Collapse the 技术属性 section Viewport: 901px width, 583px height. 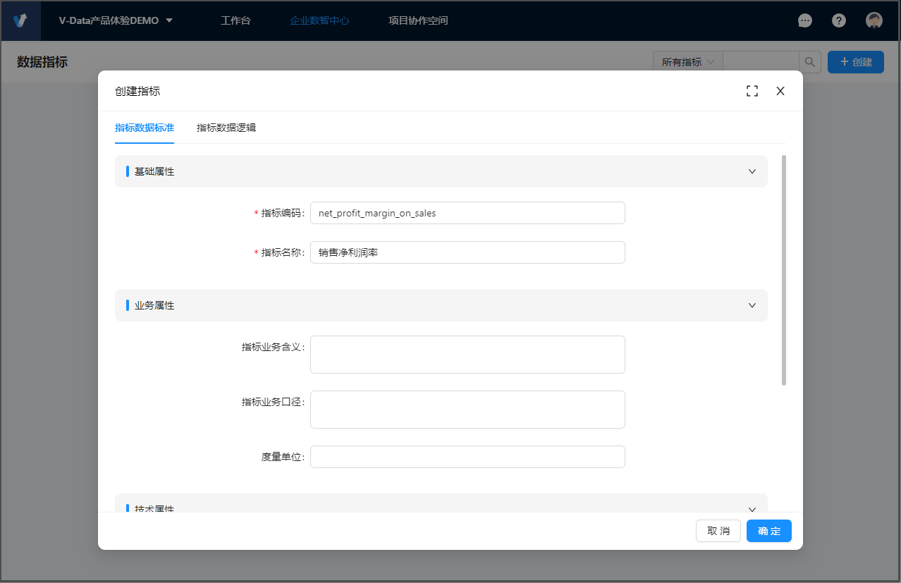[x=752, y=508]
